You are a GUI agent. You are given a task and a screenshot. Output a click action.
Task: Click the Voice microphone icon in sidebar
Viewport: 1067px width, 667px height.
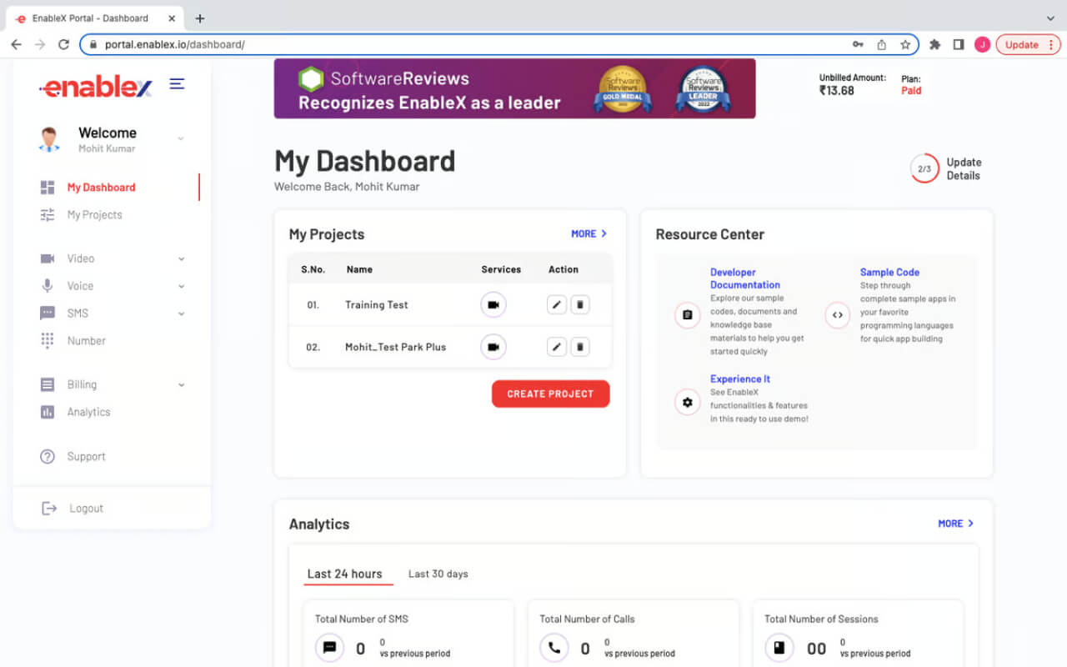48,286
